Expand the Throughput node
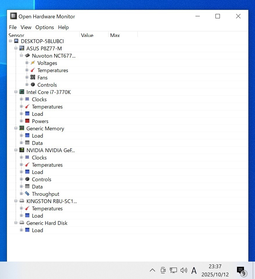 (x=21, y=193)
